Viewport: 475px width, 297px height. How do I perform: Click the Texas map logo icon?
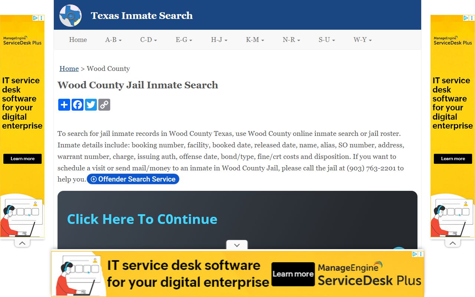(71, 16)
